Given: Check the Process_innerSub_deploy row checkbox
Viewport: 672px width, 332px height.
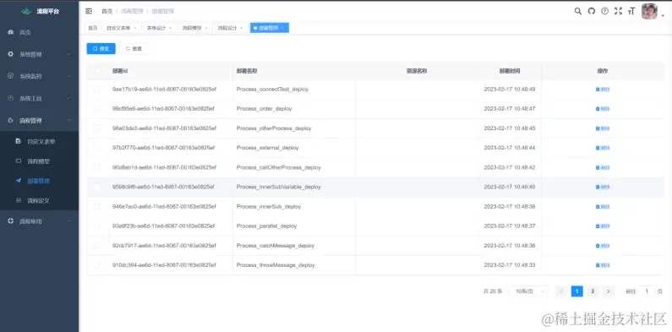Looking at the screenshot, I should [x=97, y=206].
